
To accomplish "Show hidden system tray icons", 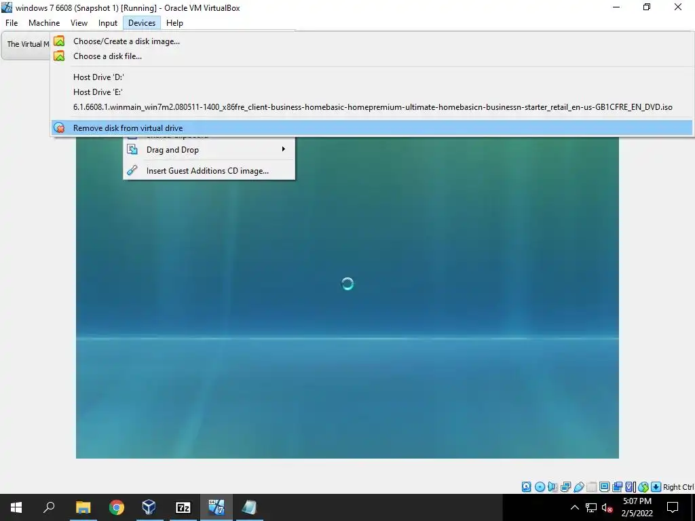I will (574, 507).
